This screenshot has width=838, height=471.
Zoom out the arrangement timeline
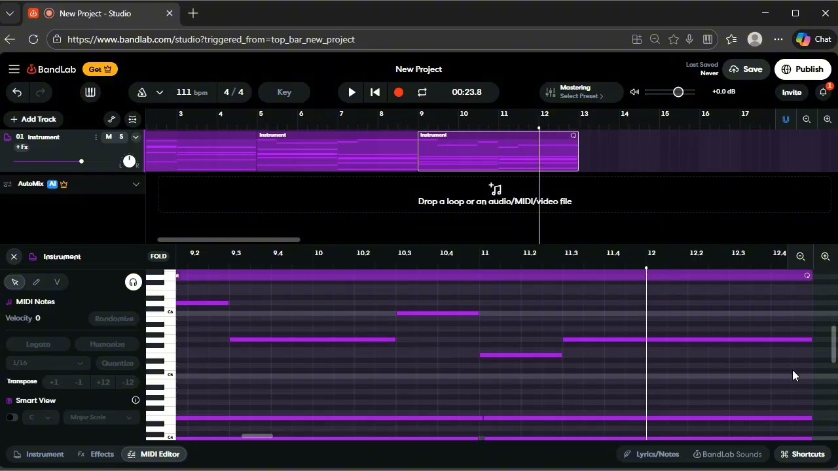pyautogui.click(x=807, y=119)
